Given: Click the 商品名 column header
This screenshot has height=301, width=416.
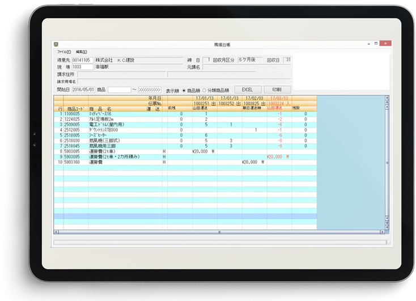Looking at the screenshot, I should pos(100,109).
